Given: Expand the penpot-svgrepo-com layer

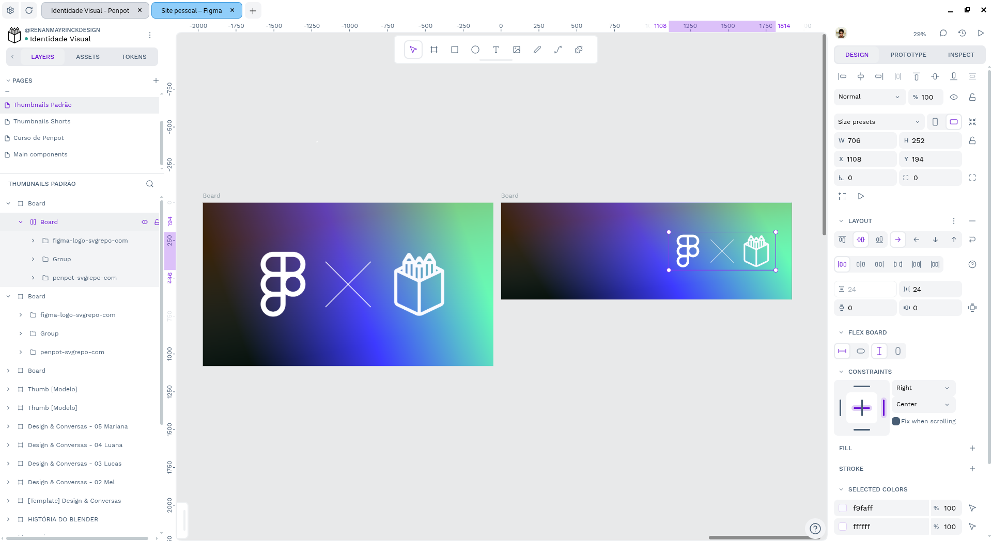Looking at the screenshot, I should pos(33,277).
